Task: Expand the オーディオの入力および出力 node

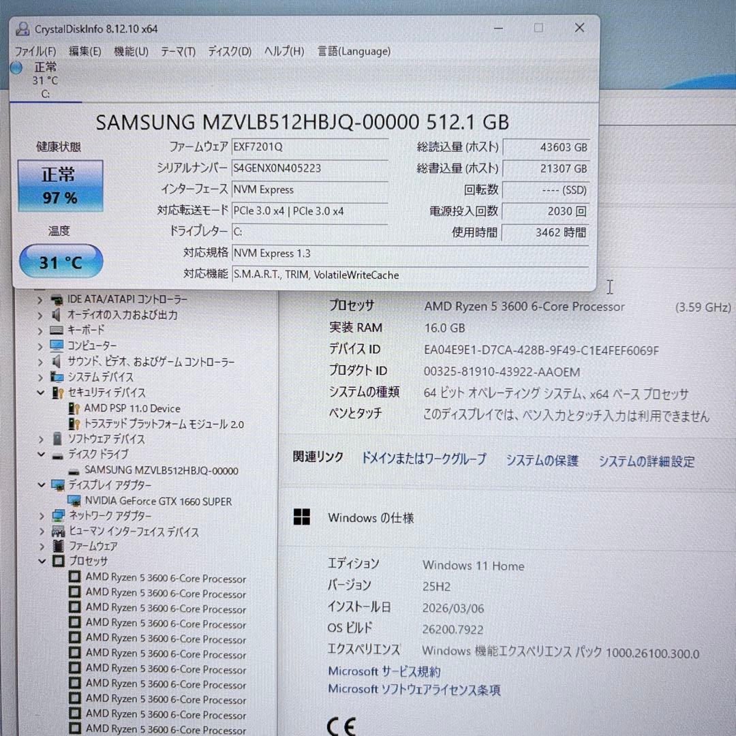Action: 40,315
